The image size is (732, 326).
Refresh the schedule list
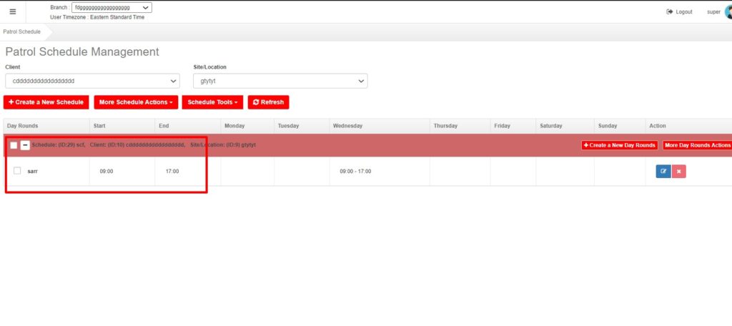268,102
